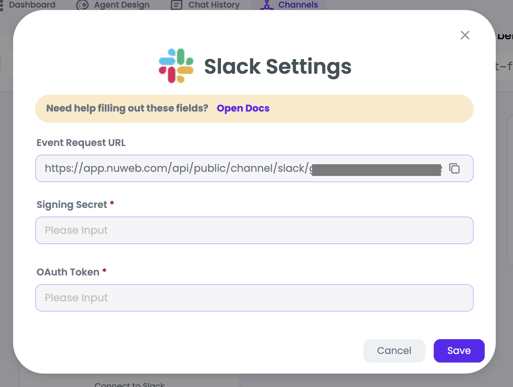The width and height of the screenshot is (513, 387).
Task: Save the Slack settings
Action: point(459,351)
